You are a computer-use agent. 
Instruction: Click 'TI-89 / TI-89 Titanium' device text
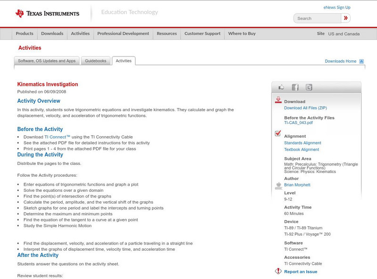coord(303,228)
